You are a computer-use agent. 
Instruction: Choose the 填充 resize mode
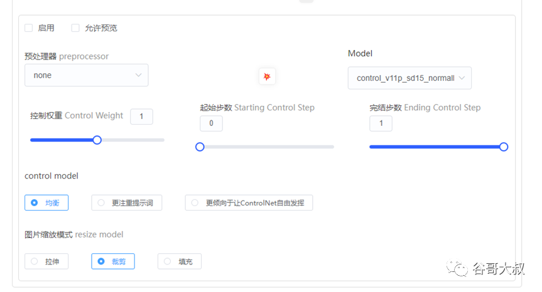(180, 261)
